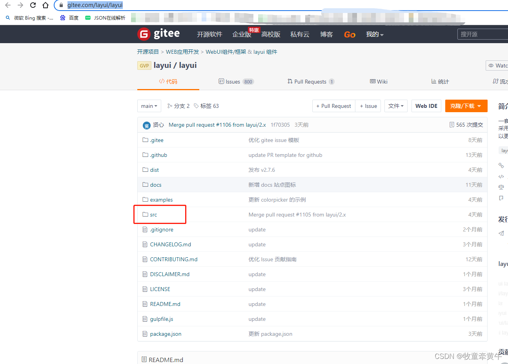Open the main branch dropdown
The width and height of the screenshot is (508, 364).
click(149, 106)
